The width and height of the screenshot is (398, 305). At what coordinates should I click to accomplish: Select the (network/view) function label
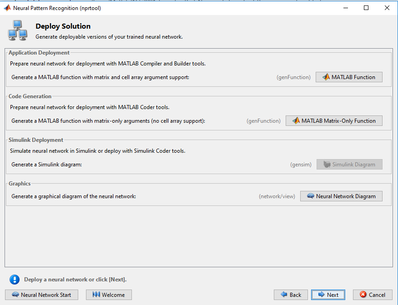[277, 196]
